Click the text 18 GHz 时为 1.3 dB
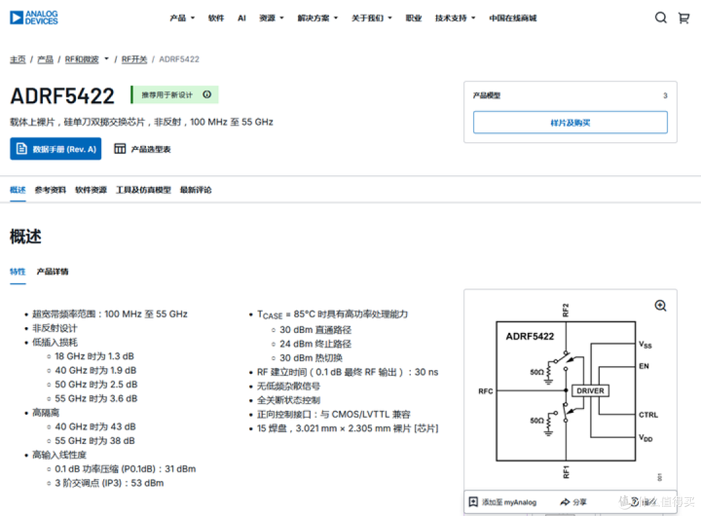Viewport: 701px width, 516px height. [94, 356]
